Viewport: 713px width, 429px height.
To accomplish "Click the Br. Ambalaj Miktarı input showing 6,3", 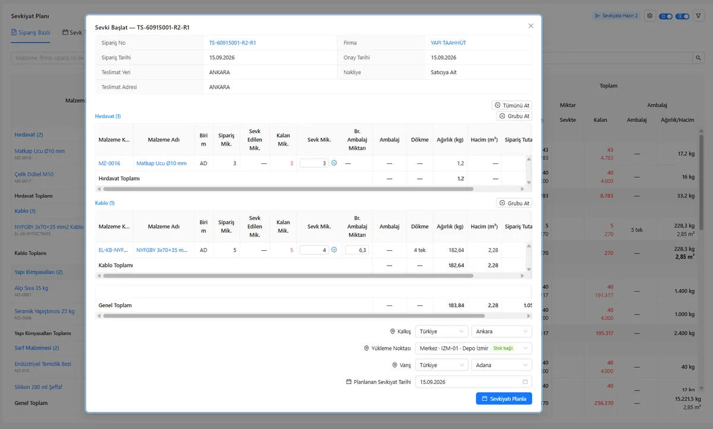I will coord(357,250).
